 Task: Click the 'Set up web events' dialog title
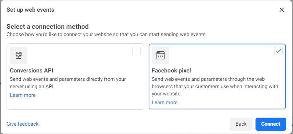pyautogui.click(x=31, y=10)
